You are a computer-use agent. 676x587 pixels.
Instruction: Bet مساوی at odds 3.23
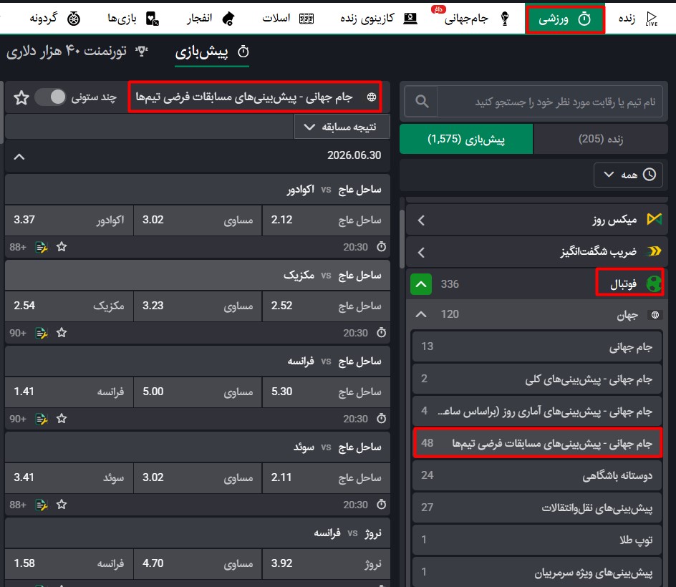(198, 306)
